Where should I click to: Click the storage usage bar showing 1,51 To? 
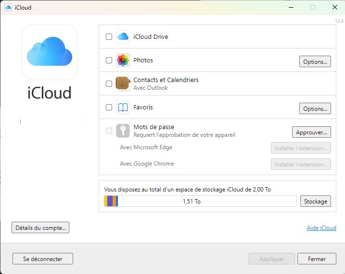[200, 201]
